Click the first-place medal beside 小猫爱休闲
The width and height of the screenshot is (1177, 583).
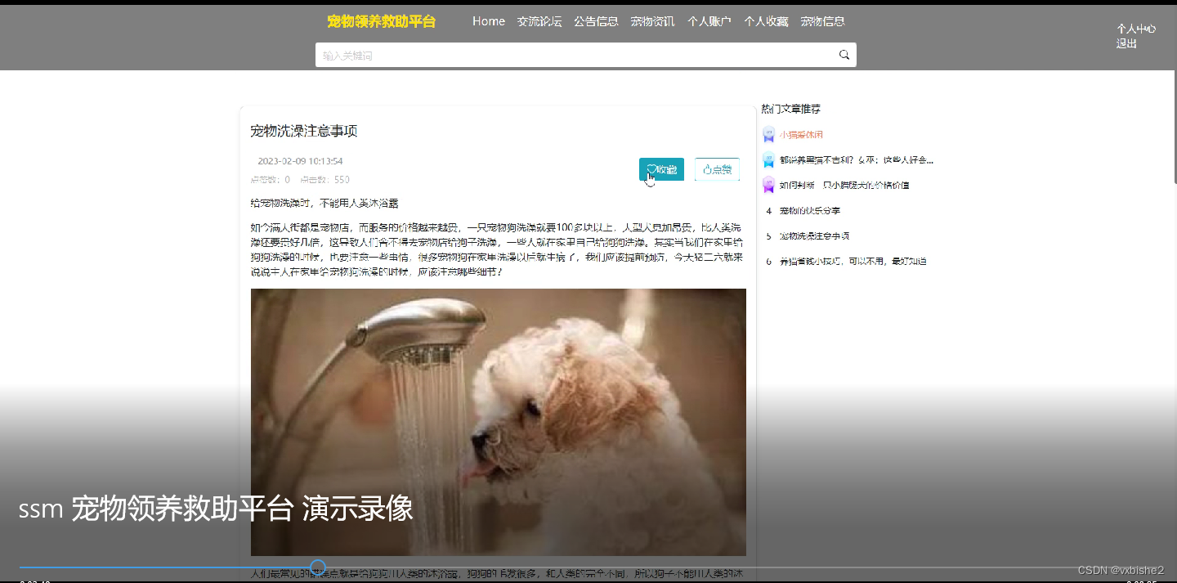click(x=768, y=134)
